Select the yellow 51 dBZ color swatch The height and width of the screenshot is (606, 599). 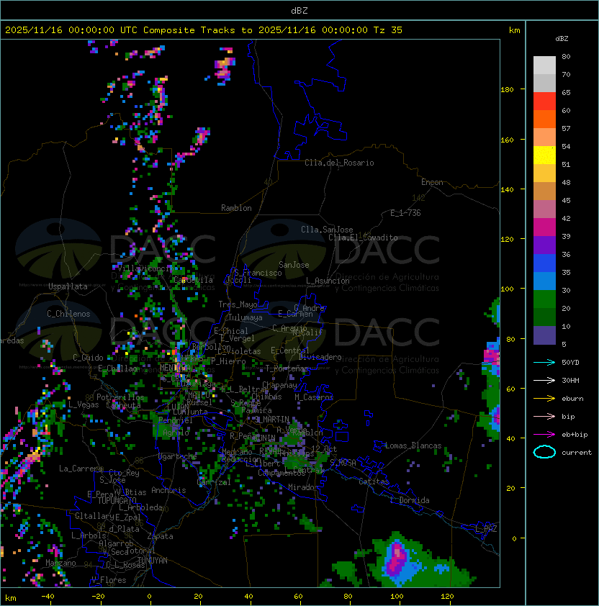[544, 155]
